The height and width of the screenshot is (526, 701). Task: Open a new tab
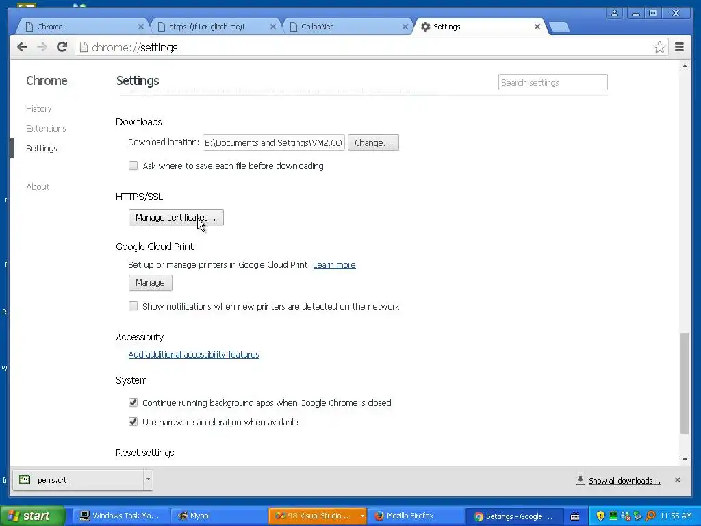tap(559, 27)
